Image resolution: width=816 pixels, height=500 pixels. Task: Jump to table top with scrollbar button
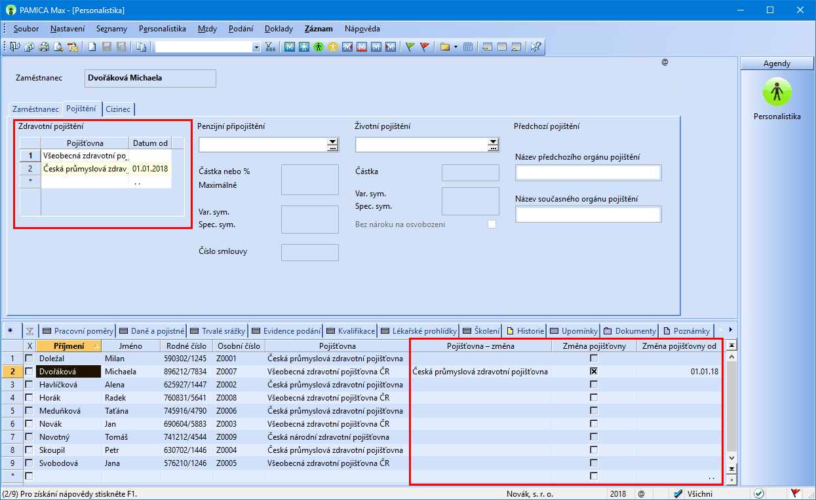[x=732, y=345]
